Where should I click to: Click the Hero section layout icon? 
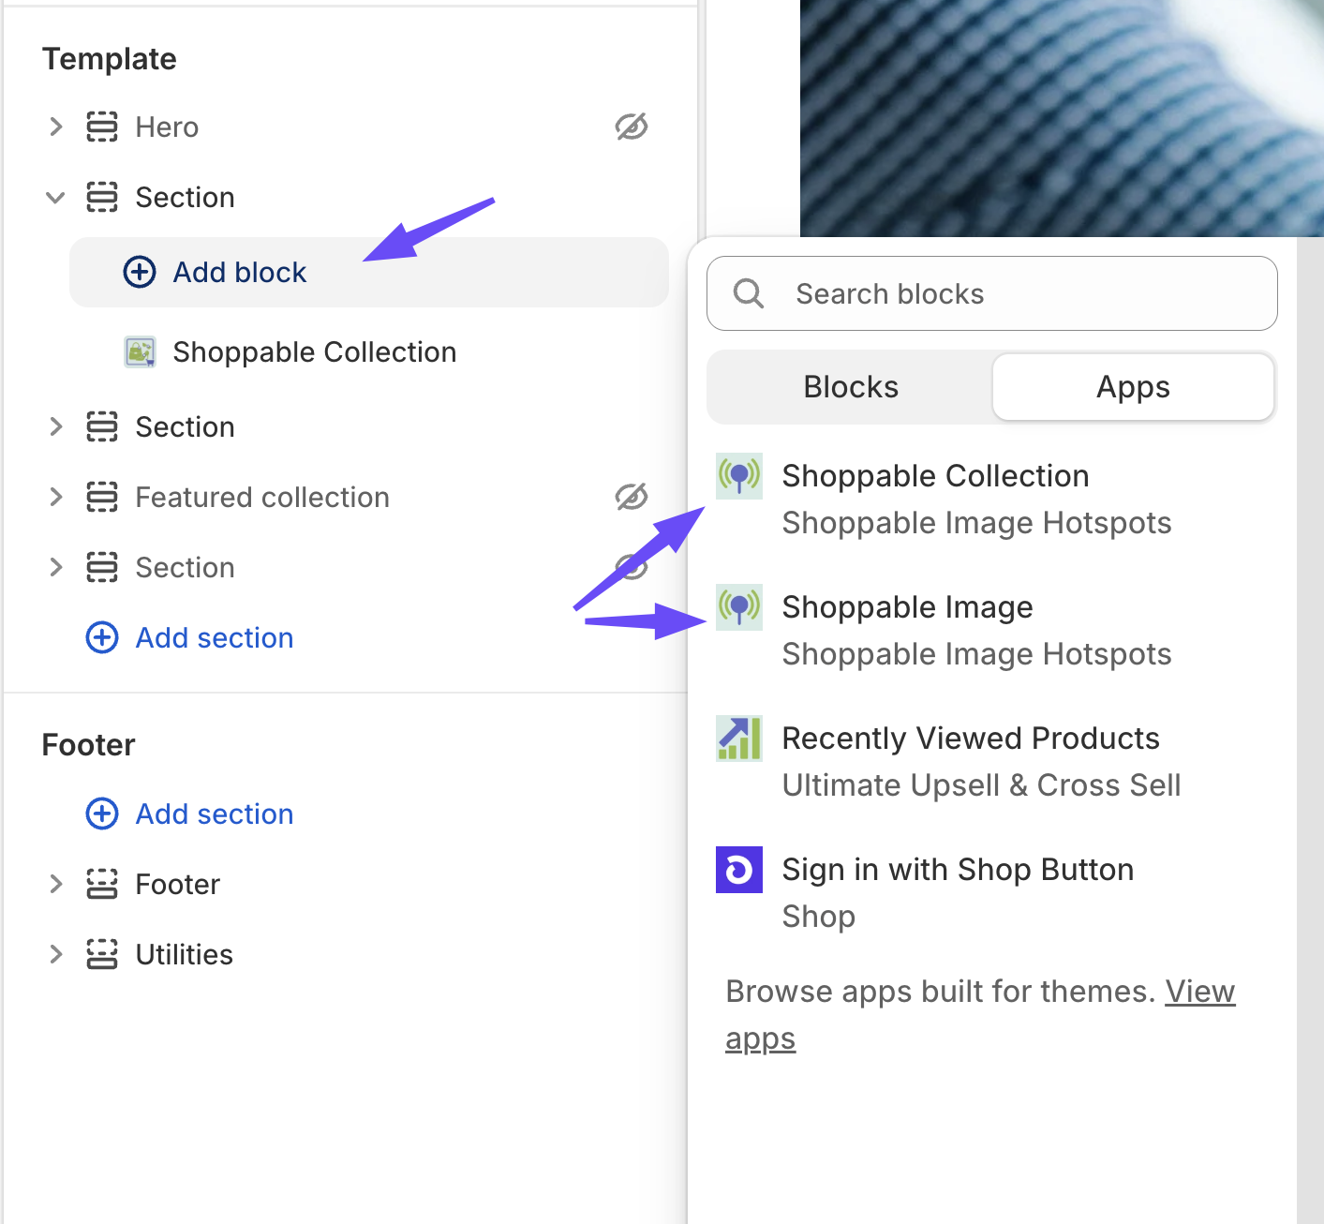(102, 127)
